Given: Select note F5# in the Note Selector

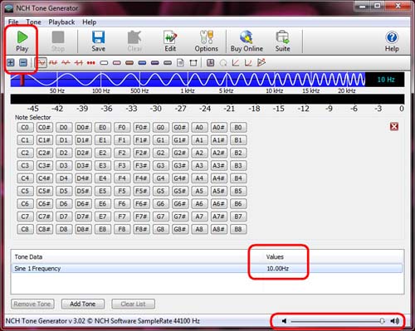Looking at the screenshot, I should pyautogui.click(x=141, y=191).
